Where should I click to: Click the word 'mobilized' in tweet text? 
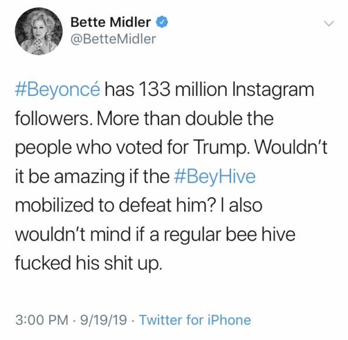pyautogui.click(x=54, y=205)
